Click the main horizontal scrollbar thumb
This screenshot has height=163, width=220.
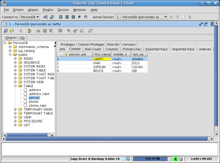pyautogui.click(x=106, y=139)
